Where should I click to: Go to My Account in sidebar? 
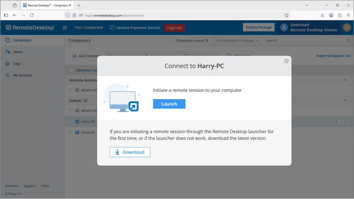pyautogui.click(x=22, y=75)
